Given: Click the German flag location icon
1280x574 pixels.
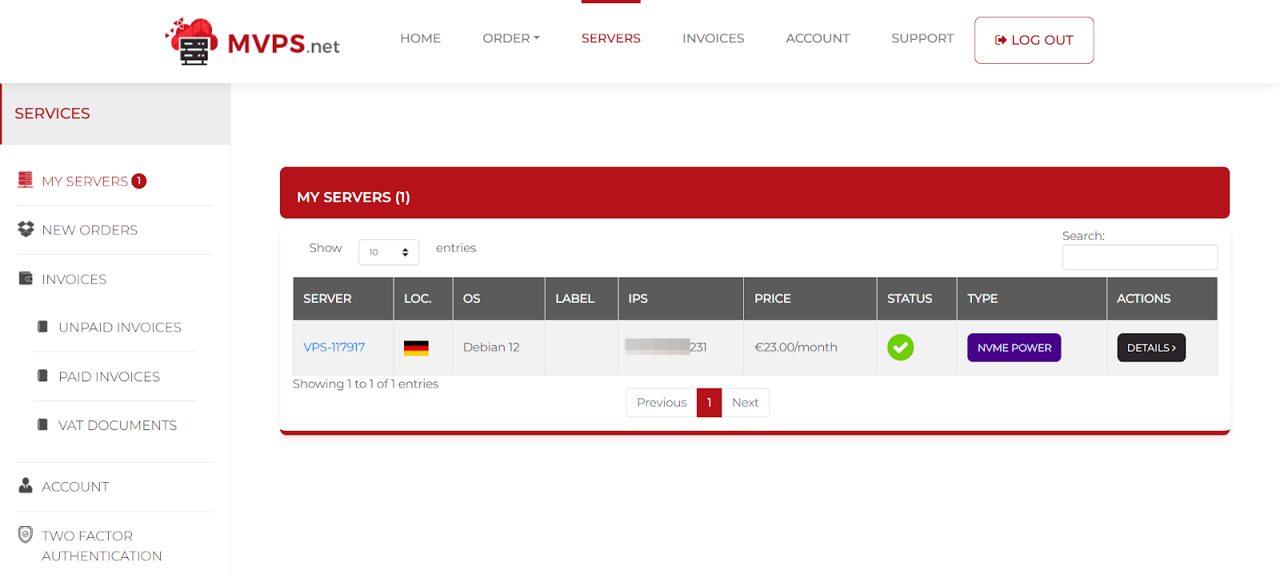Looking at the screenshot, I should click(x=416, y=348).
